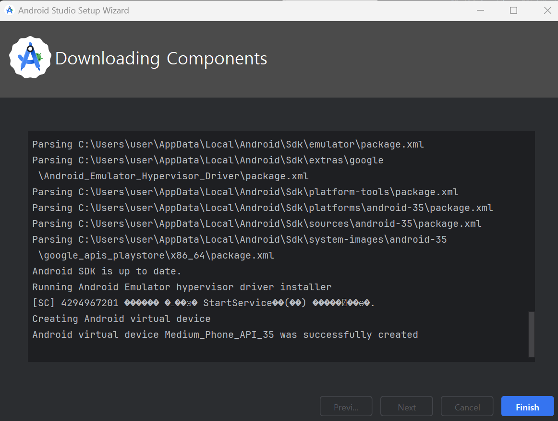
Task: Click the platforms\android-35 parsing line
Action: [263, 208]
